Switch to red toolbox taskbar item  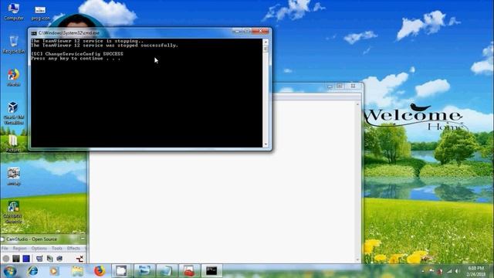tap(189, 271)
